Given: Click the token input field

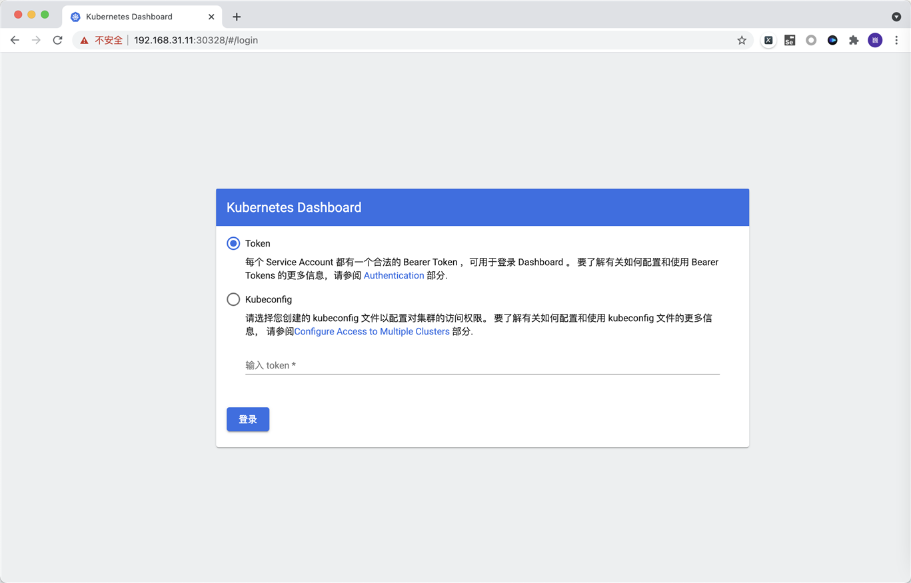Looking at the screenshot, I should click(x=482, y=365).
